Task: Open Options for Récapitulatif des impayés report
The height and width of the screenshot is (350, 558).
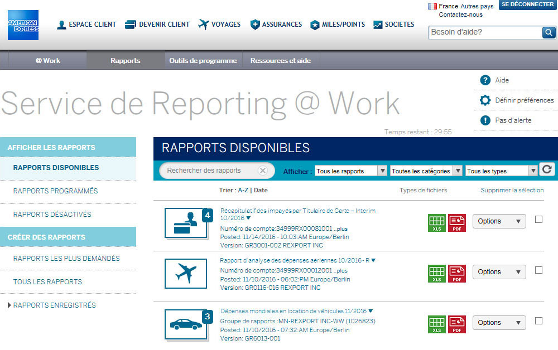Action: [x=499, y=221]
